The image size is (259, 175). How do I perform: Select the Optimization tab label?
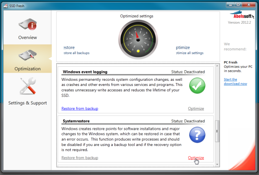click(27, 69)
